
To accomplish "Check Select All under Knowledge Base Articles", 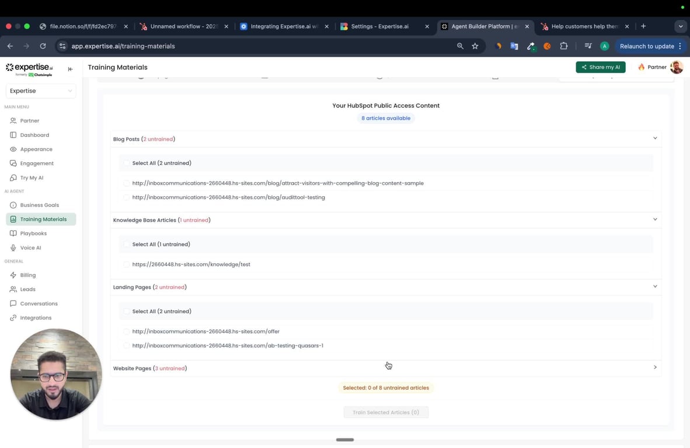I will tap(127, 244).
